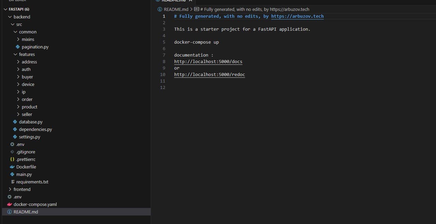
Task: Click the heading symbol icon in the breadcrumb
Action: point(197,9)
